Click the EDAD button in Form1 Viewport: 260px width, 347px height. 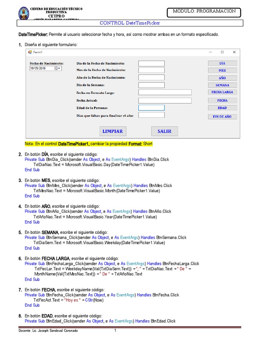tap(222, 108)
